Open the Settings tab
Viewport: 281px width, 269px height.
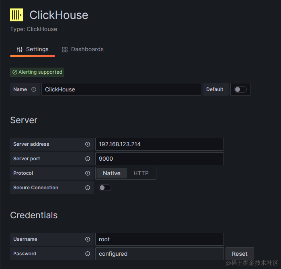[33, 50]
